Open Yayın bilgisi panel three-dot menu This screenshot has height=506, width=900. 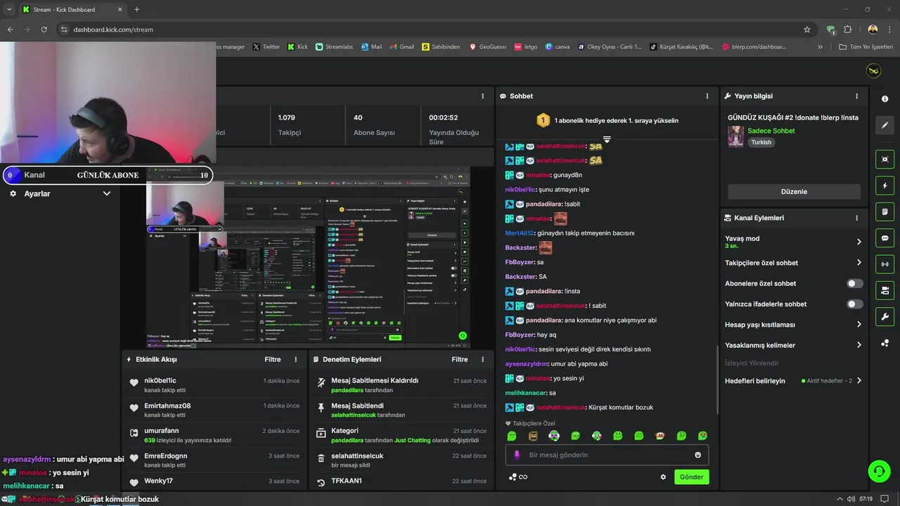(x=856, y=96)
